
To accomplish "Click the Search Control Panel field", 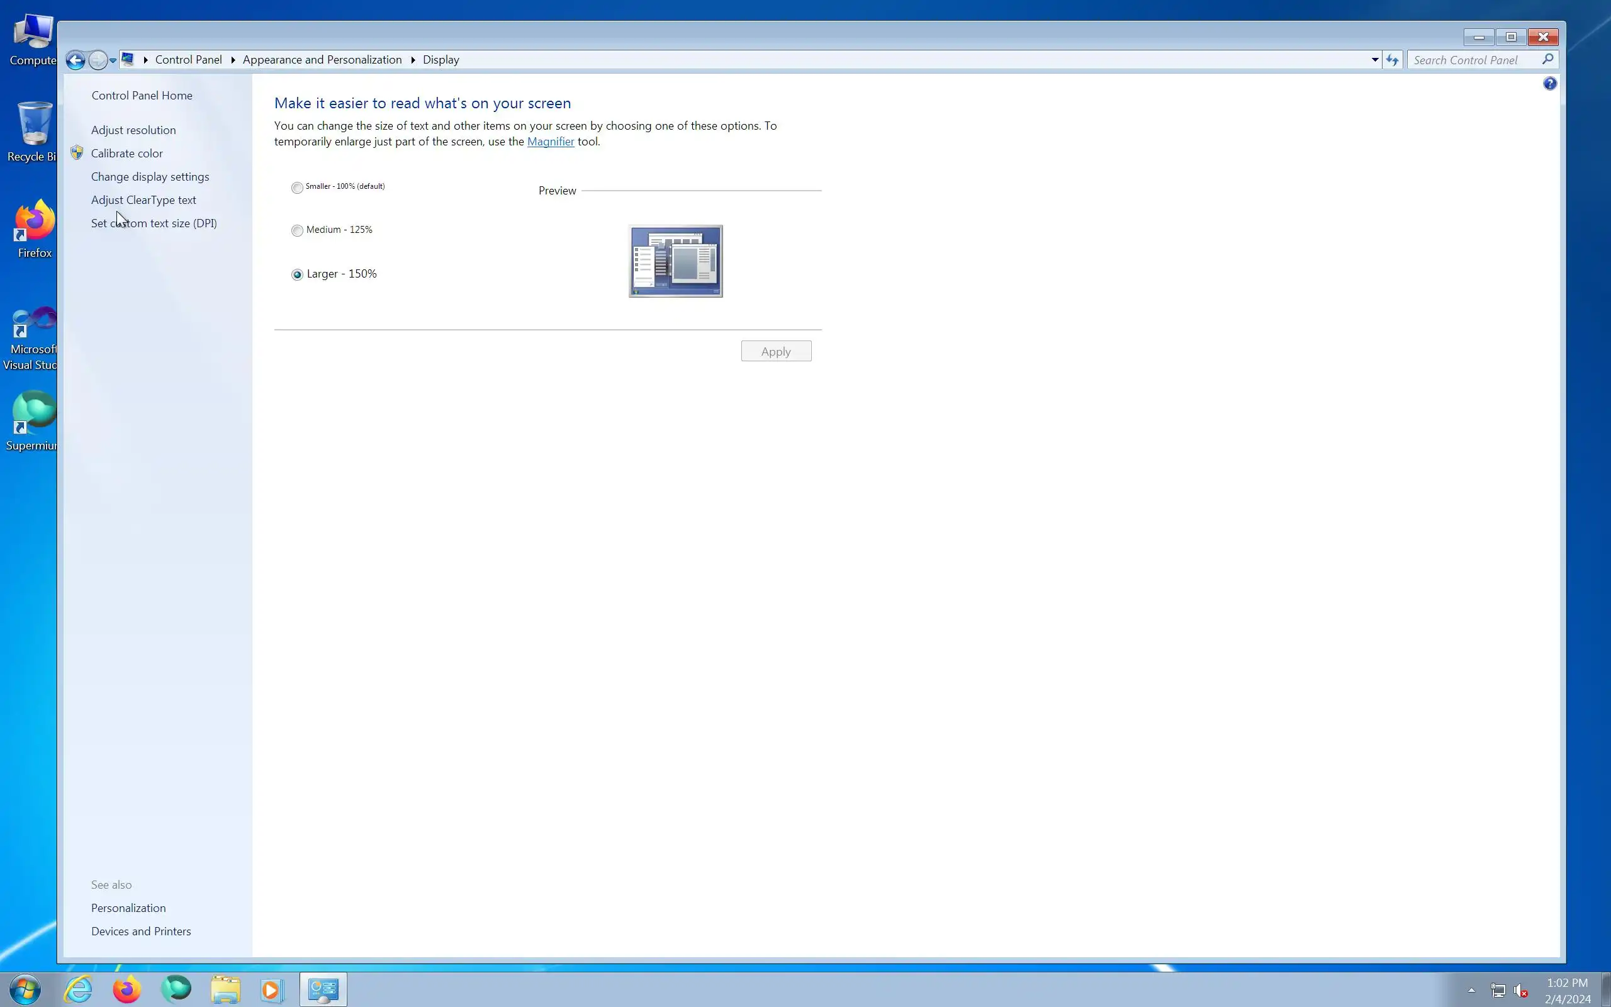I will [x=1471, y=60].
